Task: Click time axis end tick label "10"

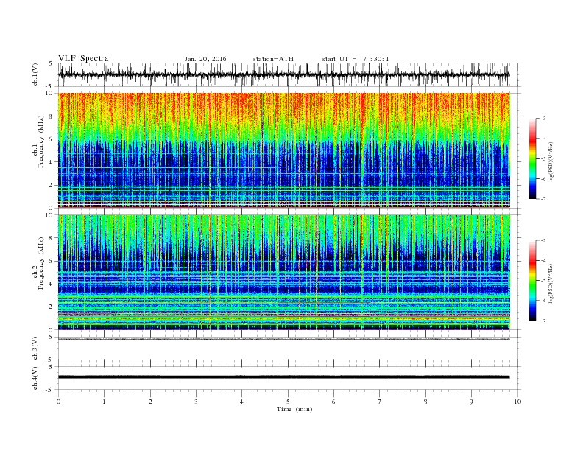Action: (517, 402)
